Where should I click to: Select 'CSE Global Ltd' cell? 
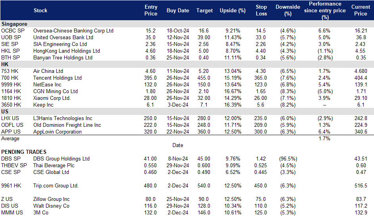point(51,172)
